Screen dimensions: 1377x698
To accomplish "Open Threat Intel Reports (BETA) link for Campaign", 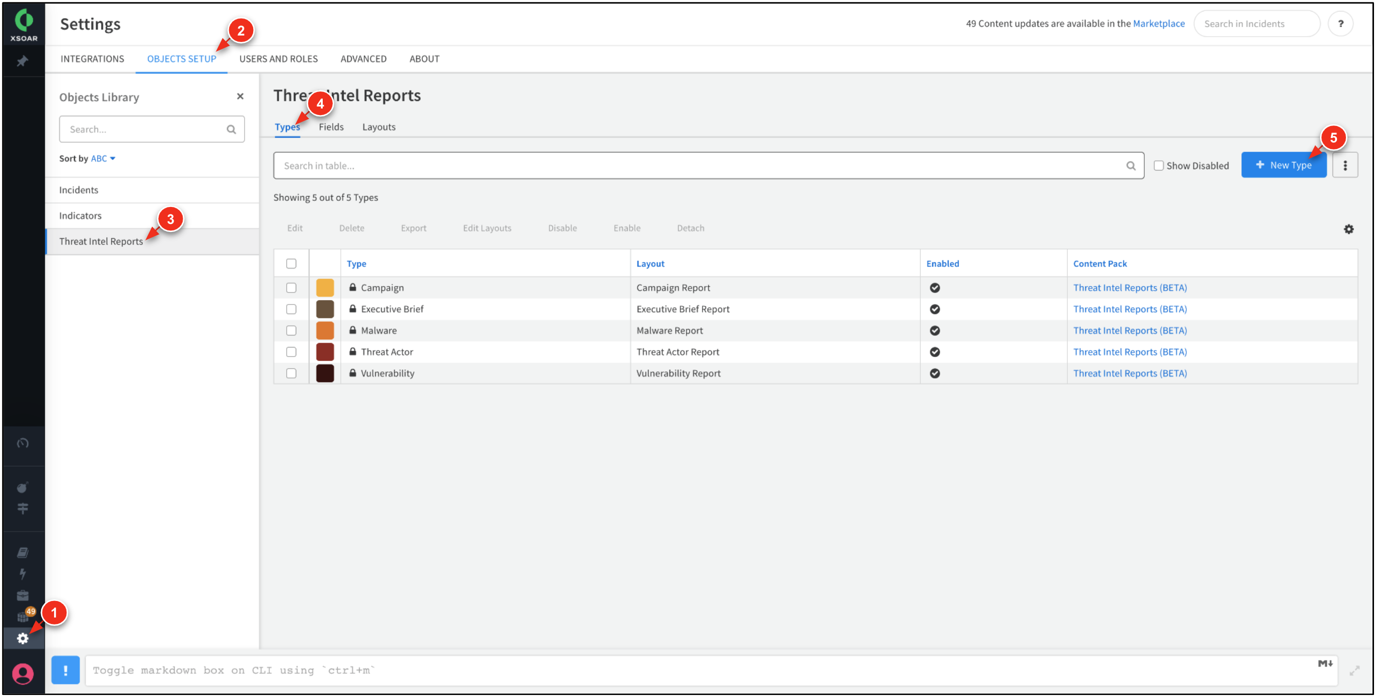I will (x=1129, y=288).
